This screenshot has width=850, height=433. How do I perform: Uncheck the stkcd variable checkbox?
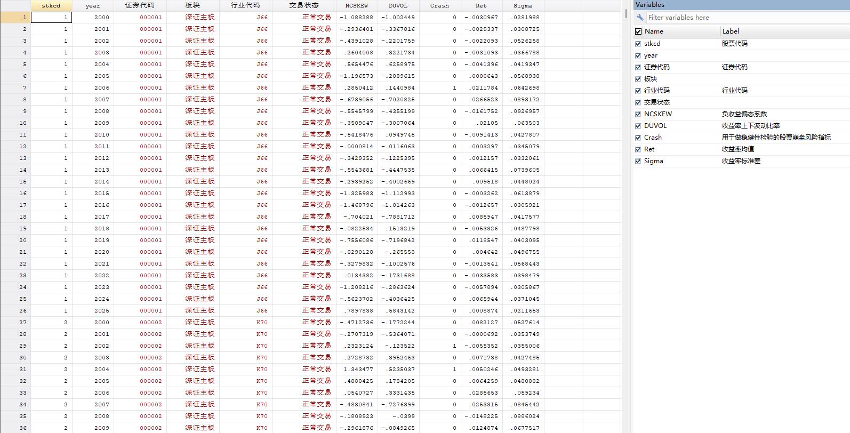click(x=638, y=44)
